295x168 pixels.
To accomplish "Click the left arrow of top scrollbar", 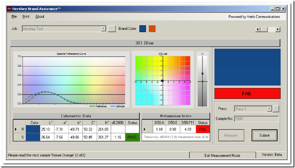I will [x=257, y=29].
